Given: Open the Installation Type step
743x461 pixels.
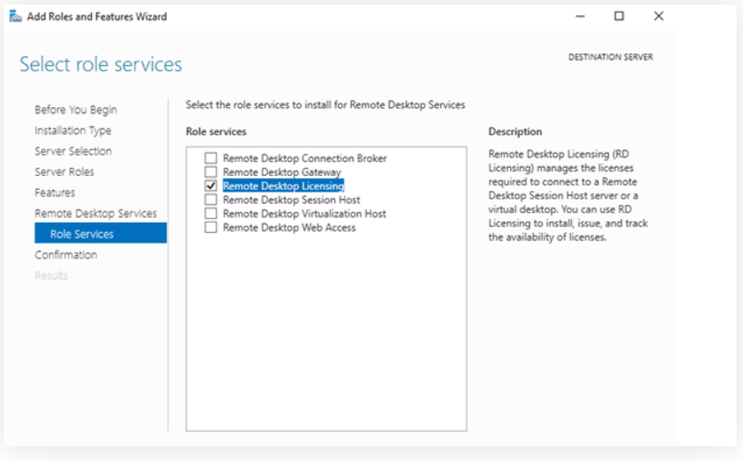Looking at the screenshot, I should [x=73, y=130].
